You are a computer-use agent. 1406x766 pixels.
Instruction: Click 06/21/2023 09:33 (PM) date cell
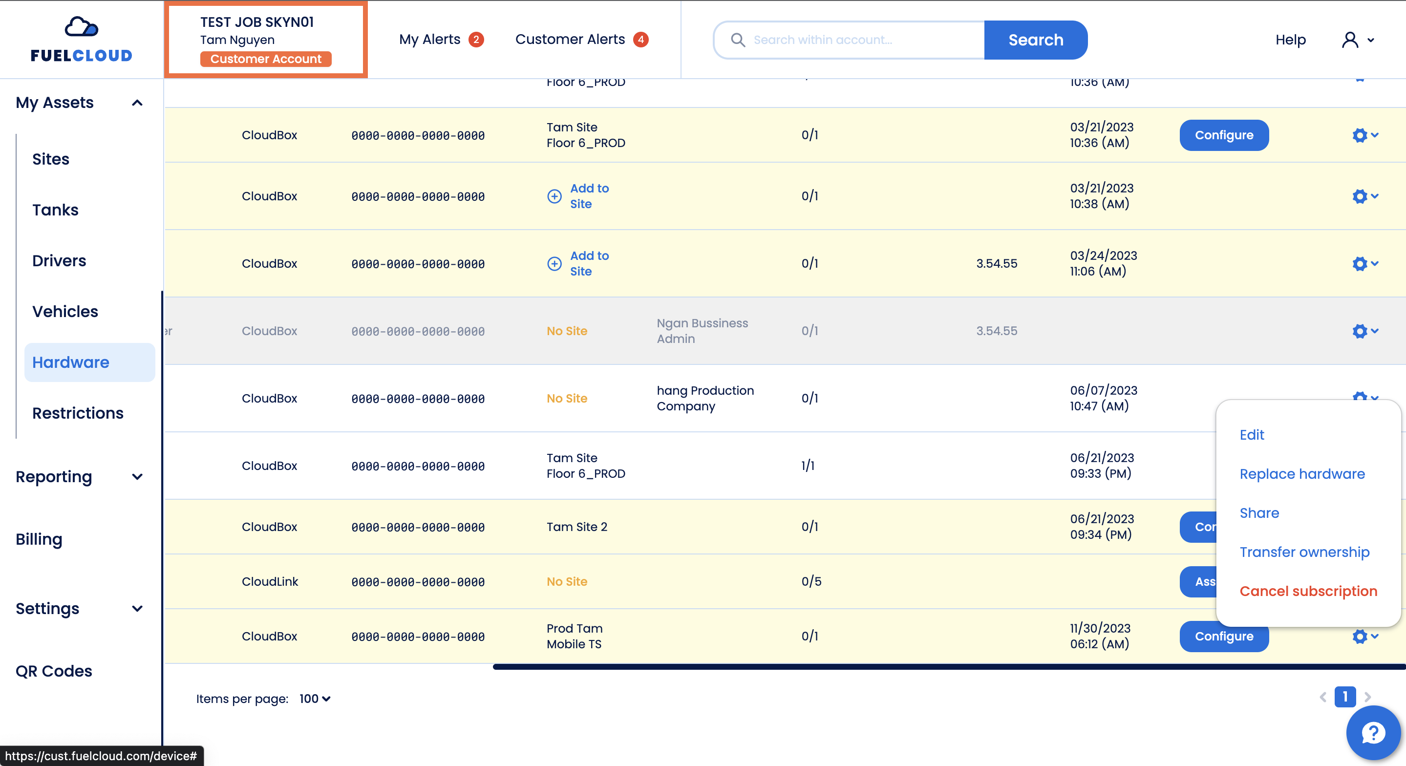(x=1102, y=466)
